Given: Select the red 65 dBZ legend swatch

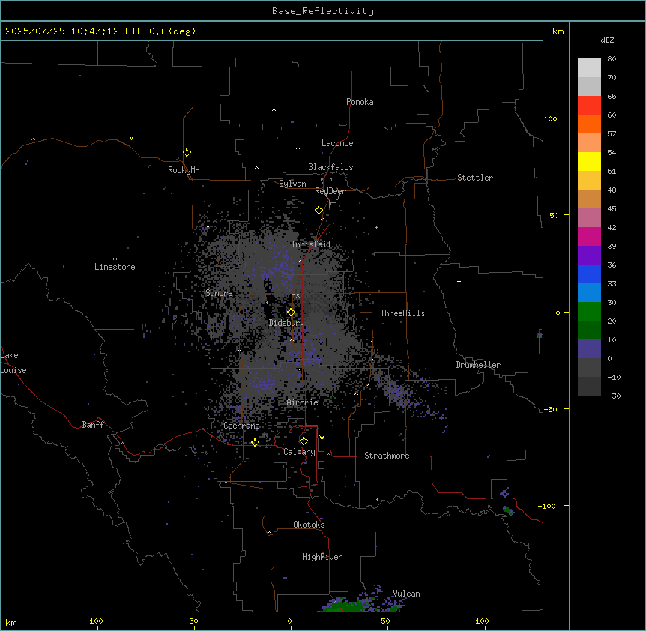Looking at the screenshot, I should [x=589, y=105].
